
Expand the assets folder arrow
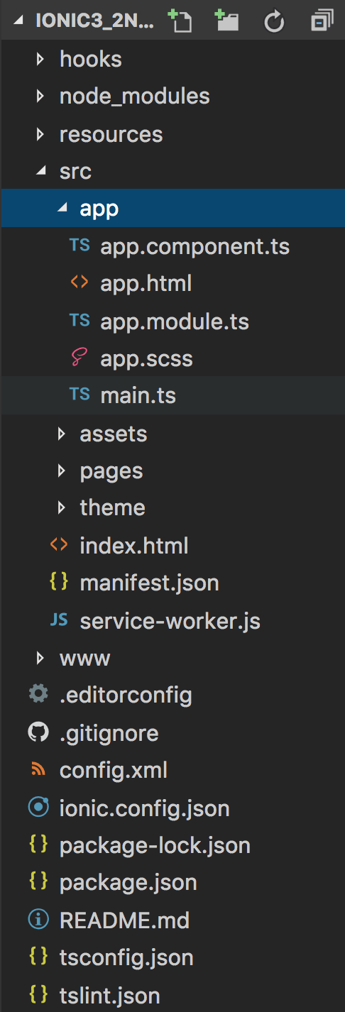click(61, 434)
